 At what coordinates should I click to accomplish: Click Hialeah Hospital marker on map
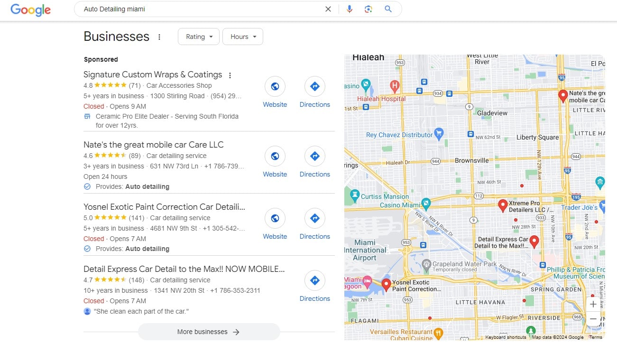point(395,87)
